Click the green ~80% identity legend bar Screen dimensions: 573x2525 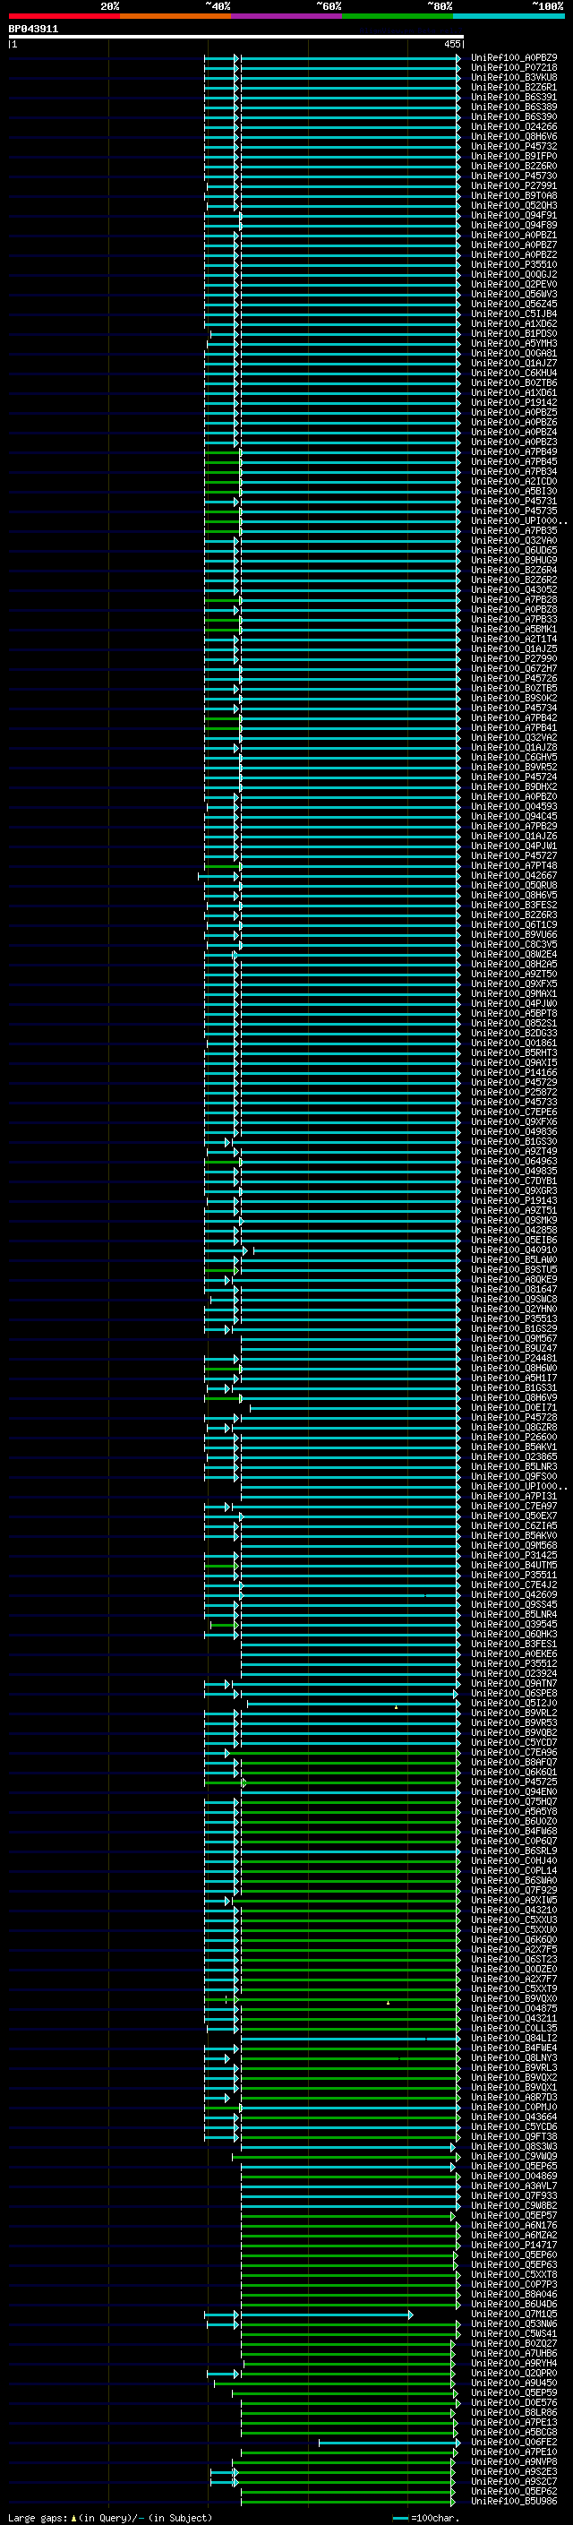(x=398, y=16)
